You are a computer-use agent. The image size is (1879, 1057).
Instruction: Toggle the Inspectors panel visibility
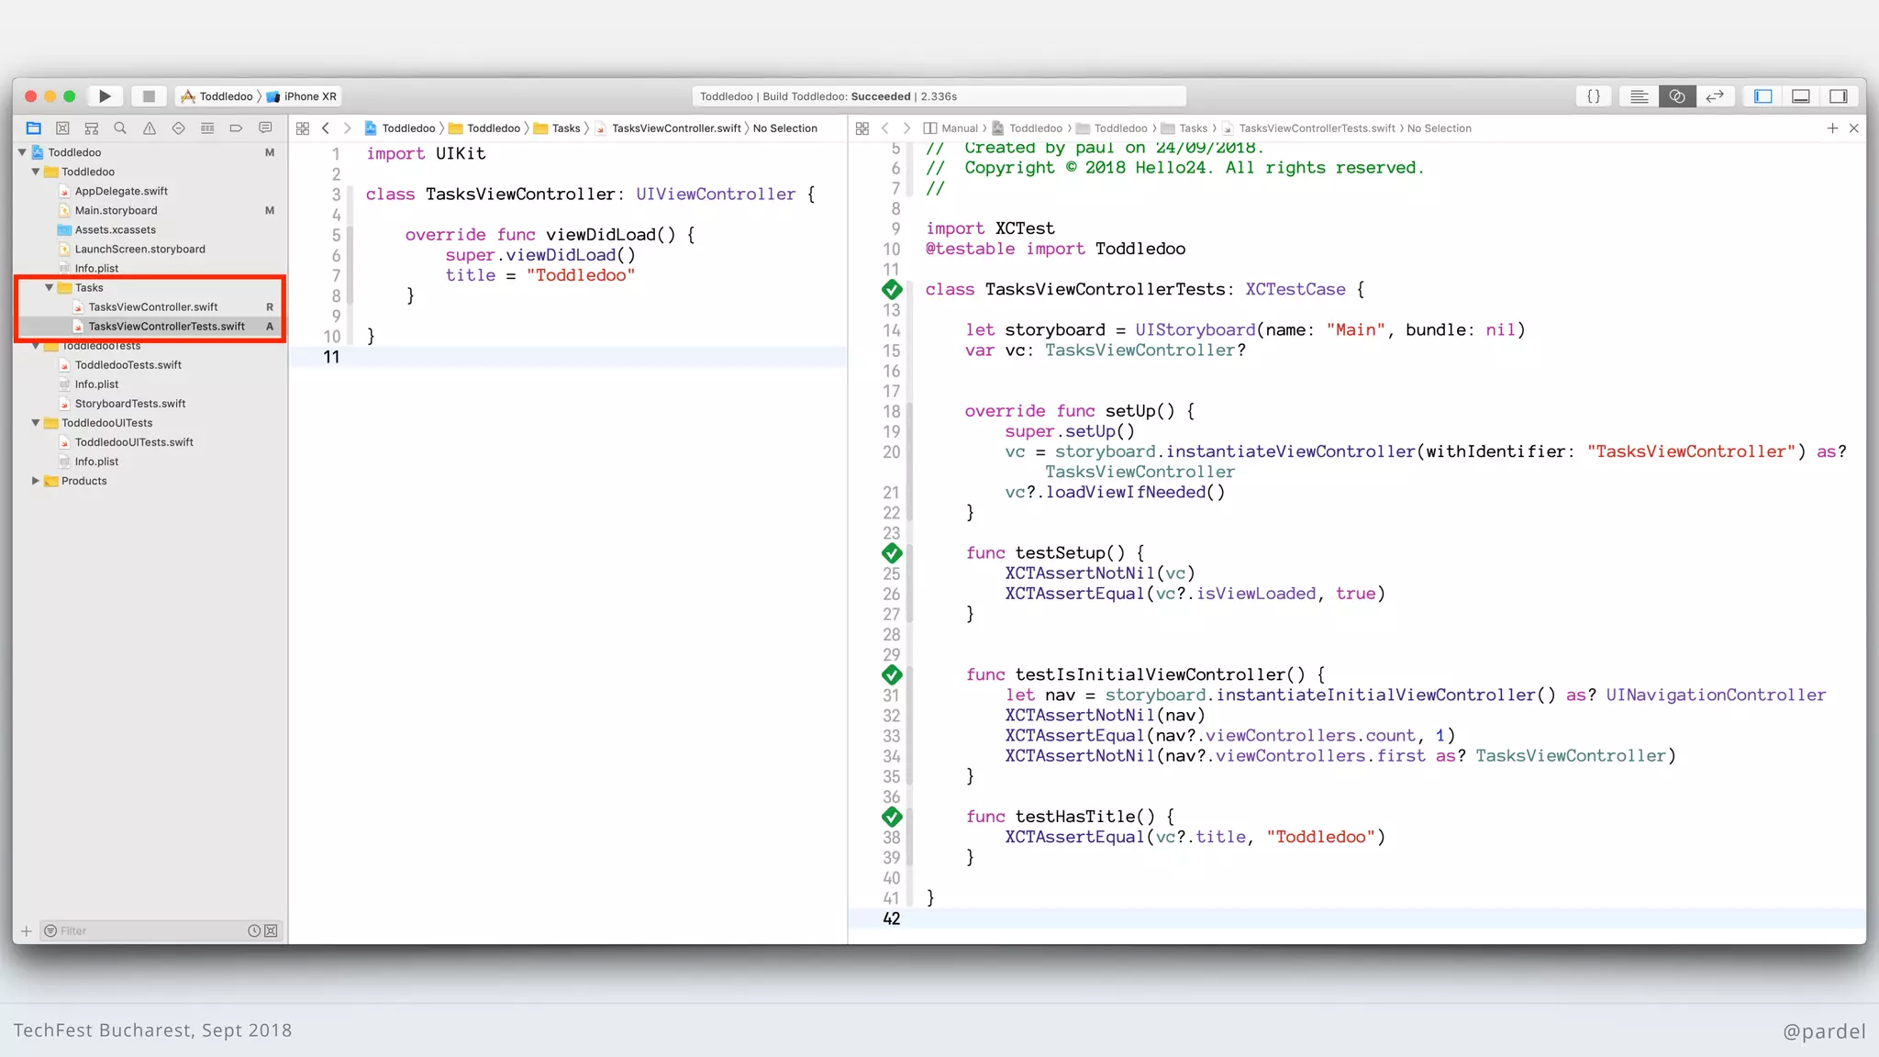1839,96
